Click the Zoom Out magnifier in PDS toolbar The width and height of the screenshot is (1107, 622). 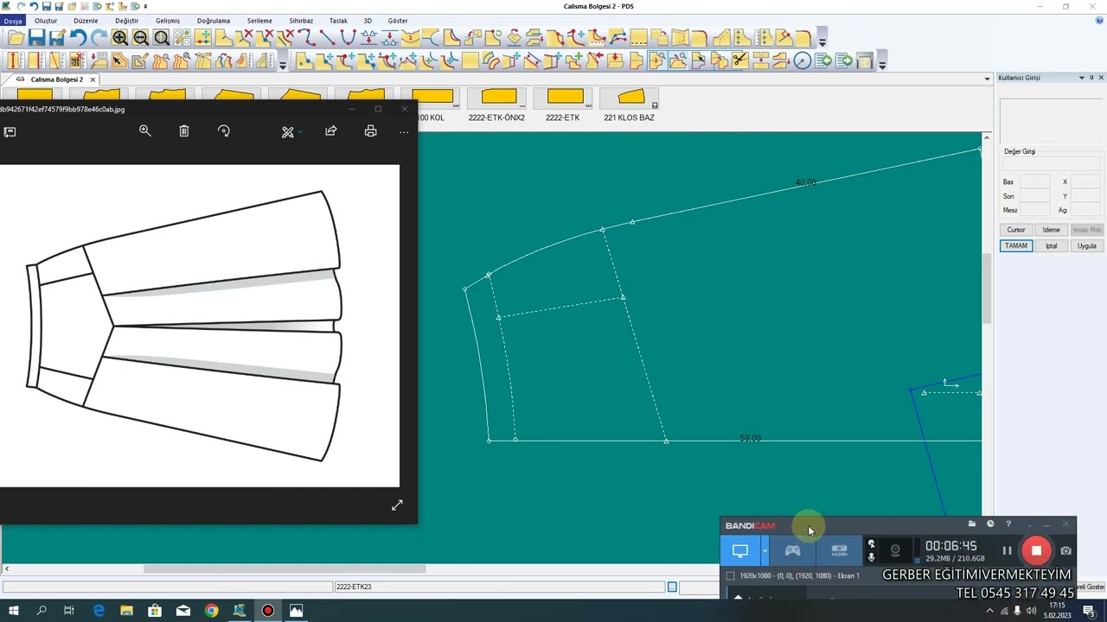140,38
